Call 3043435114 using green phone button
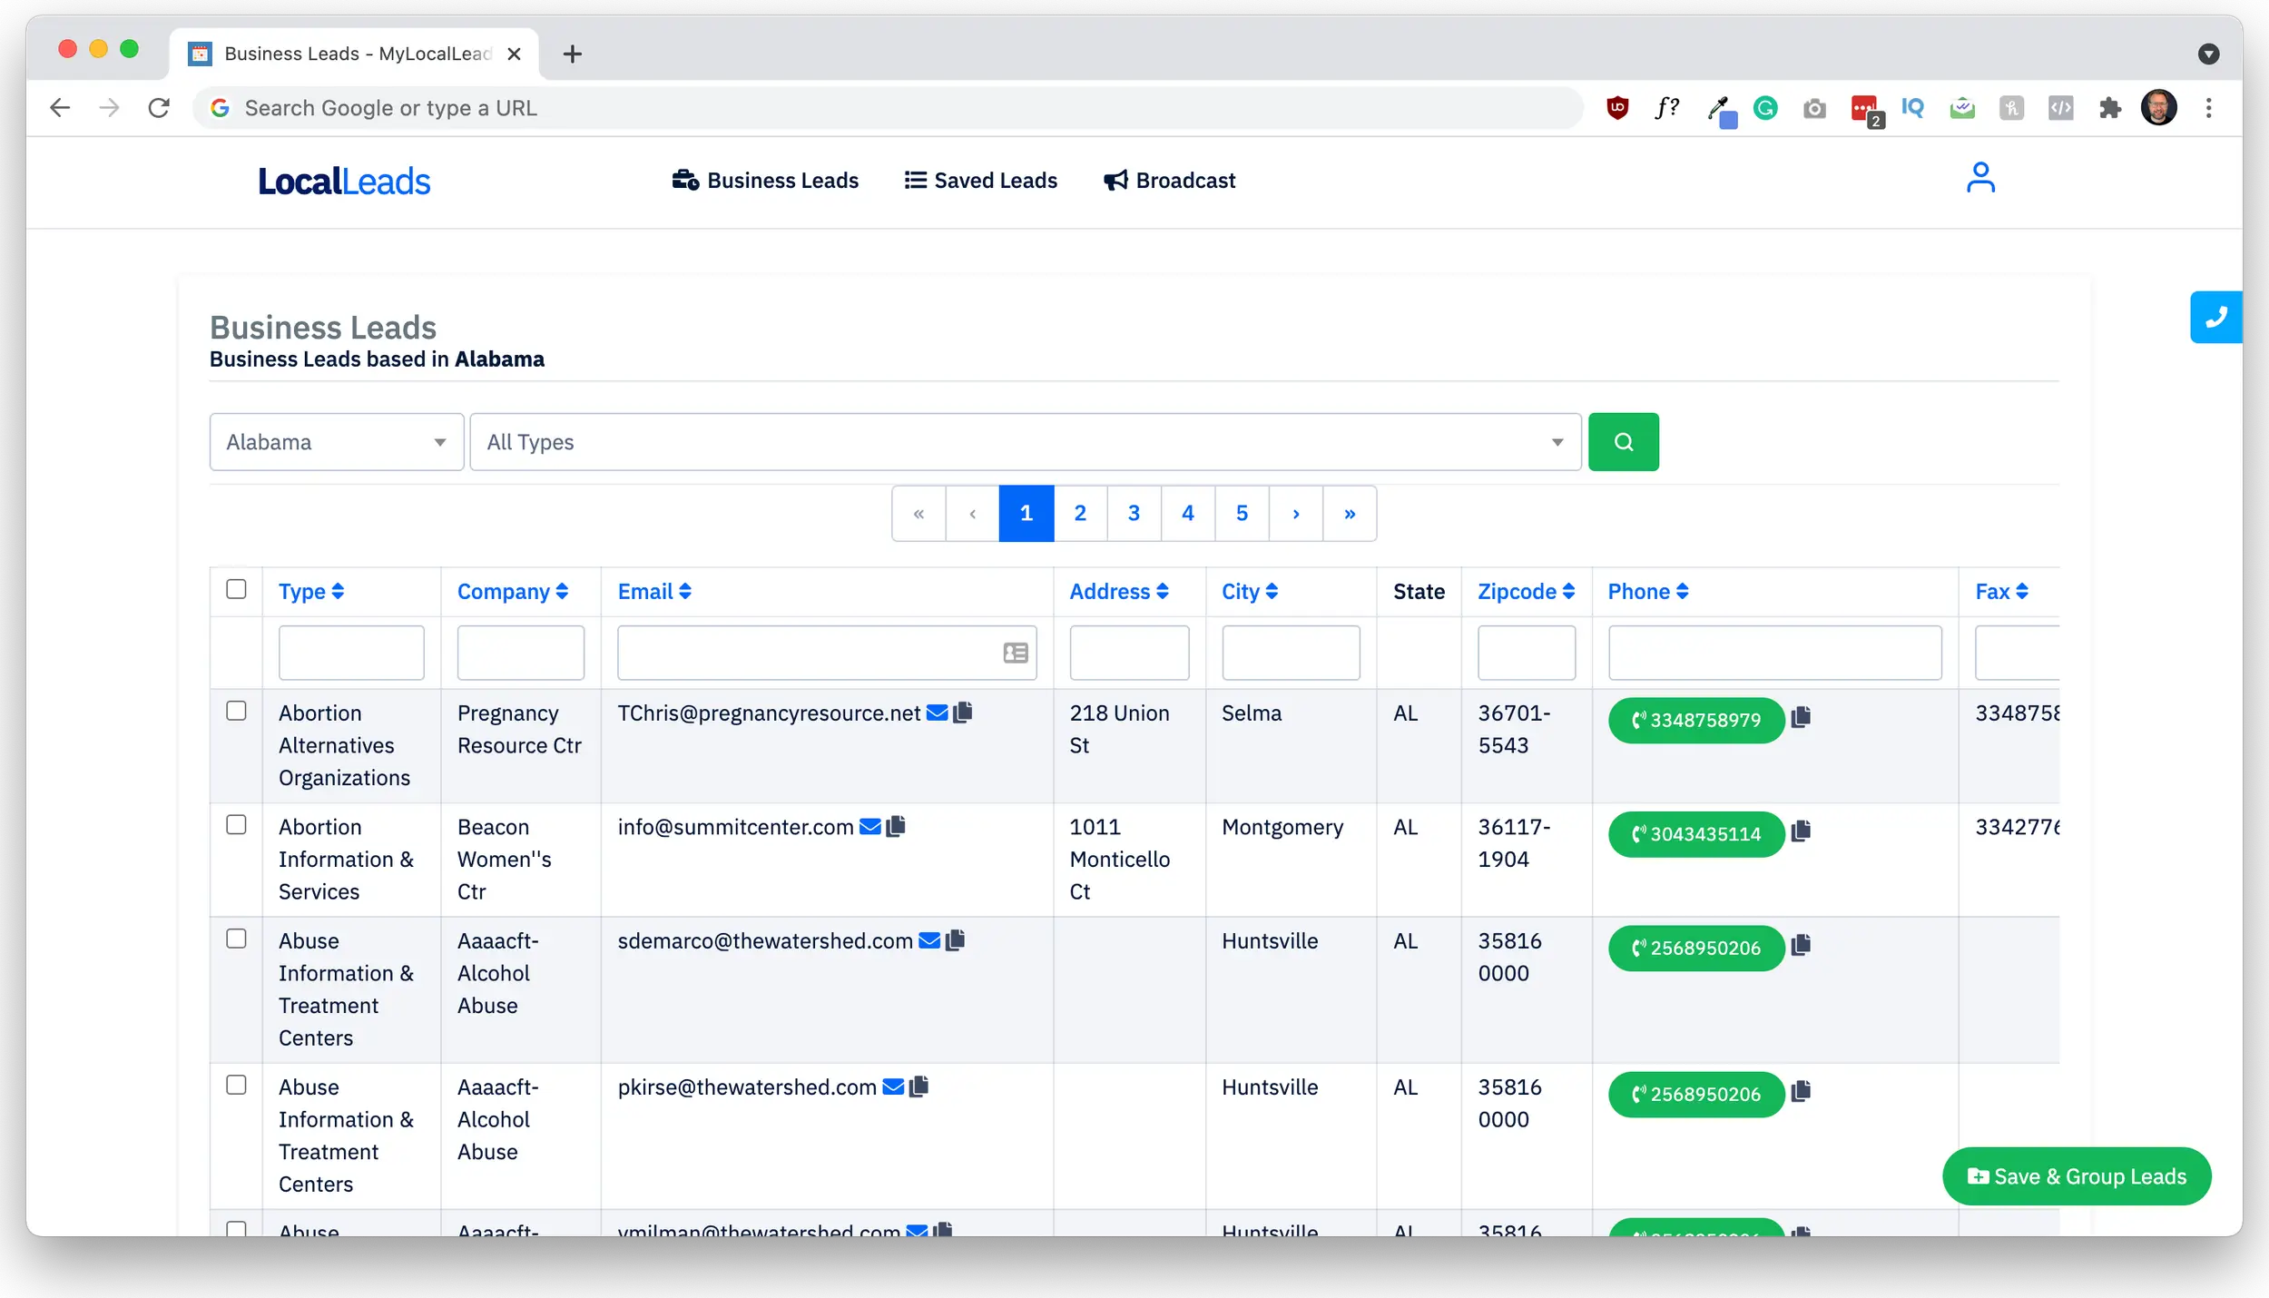Image resolution: width=2269 pixels, height=1298 pixels. click(1695, 834)
